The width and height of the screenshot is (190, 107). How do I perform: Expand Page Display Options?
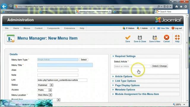coord(145,85)
